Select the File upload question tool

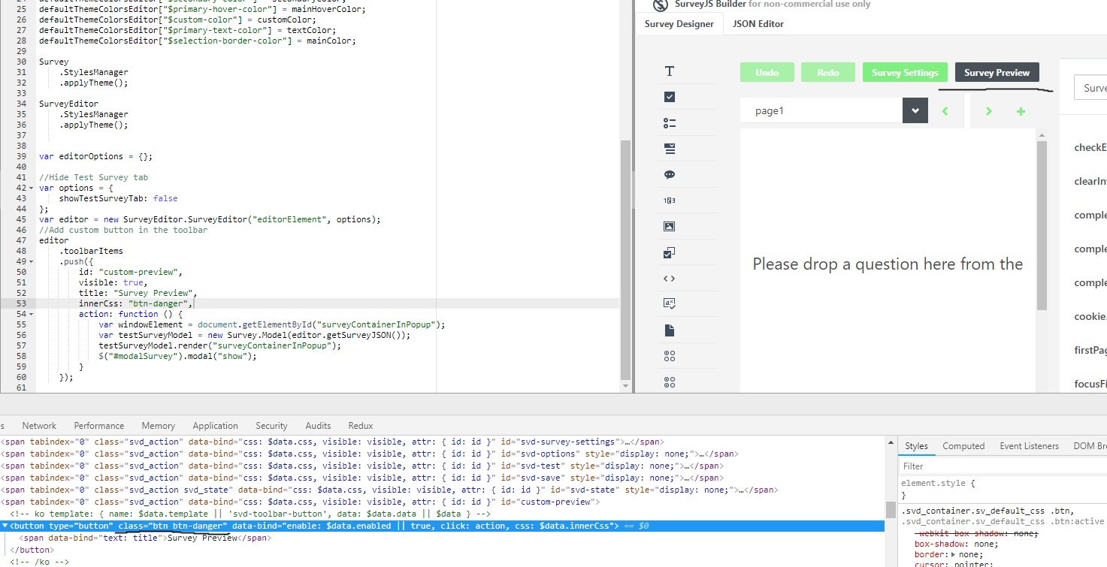click(669, 329)
